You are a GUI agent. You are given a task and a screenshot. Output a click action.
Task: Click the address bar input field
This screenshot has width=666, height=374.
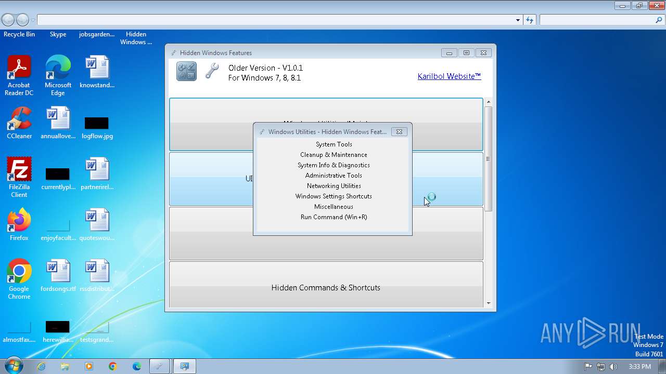275,20
